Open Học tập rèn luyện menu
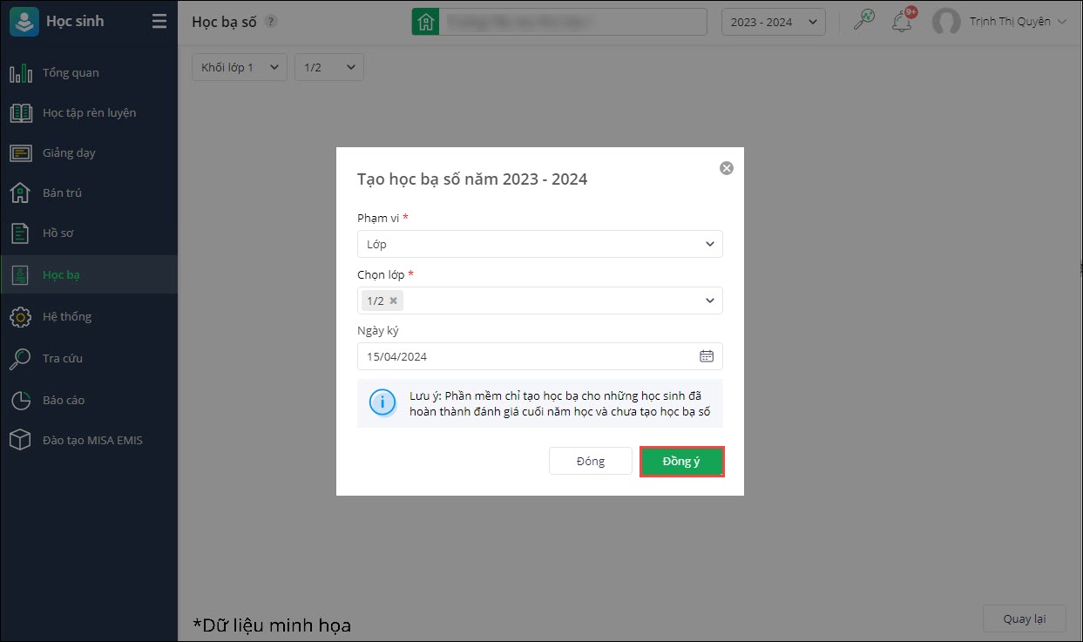The width and height of the screenshot is (1083, 642). click(x=89, y=112)
